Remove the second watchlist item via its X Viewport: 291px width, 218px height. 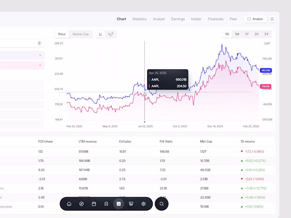click(40, 65)
